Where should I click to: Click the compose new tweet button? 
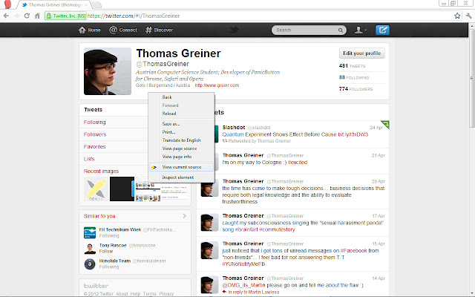pyautogui.click(x=382, y=30)
